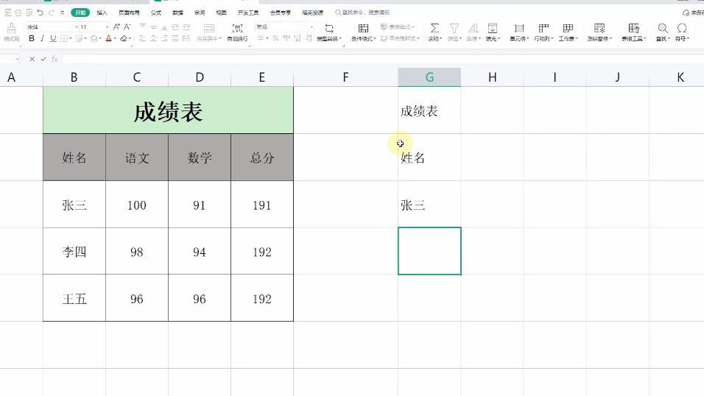Toggle underline formatting
The width and height of the screenshot is (704, 396).
pos(53,38)
